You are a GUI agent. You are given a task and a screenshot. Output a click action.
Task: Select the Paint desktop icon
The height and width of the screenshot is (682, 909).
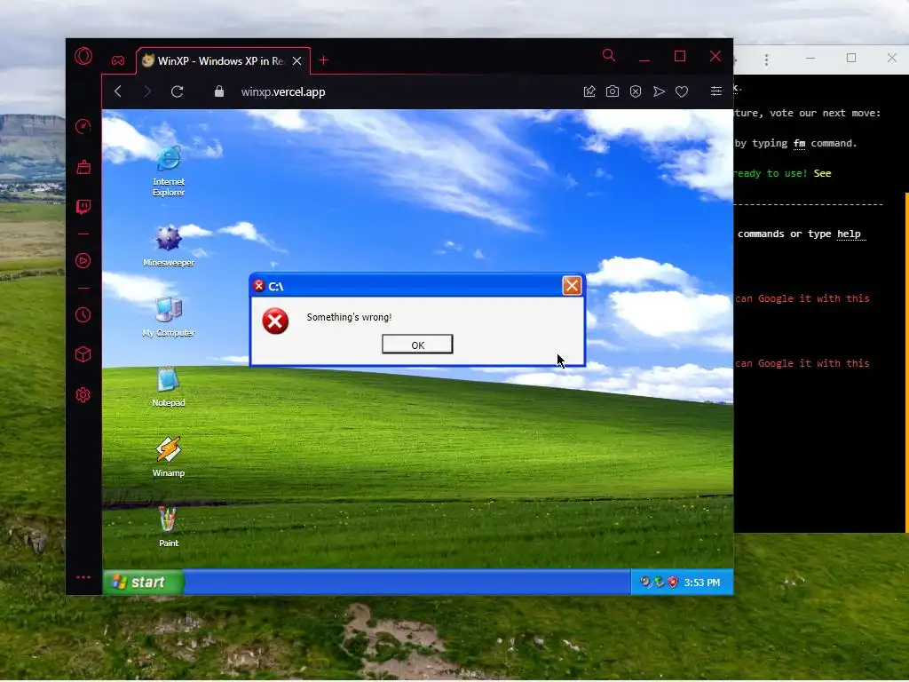click(169, 527)
